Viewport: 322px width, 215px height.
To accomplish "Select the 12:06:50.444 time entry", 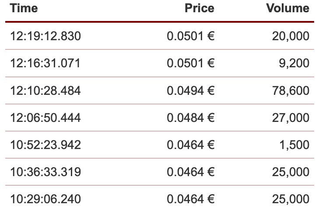I will (x=45, y=118).
